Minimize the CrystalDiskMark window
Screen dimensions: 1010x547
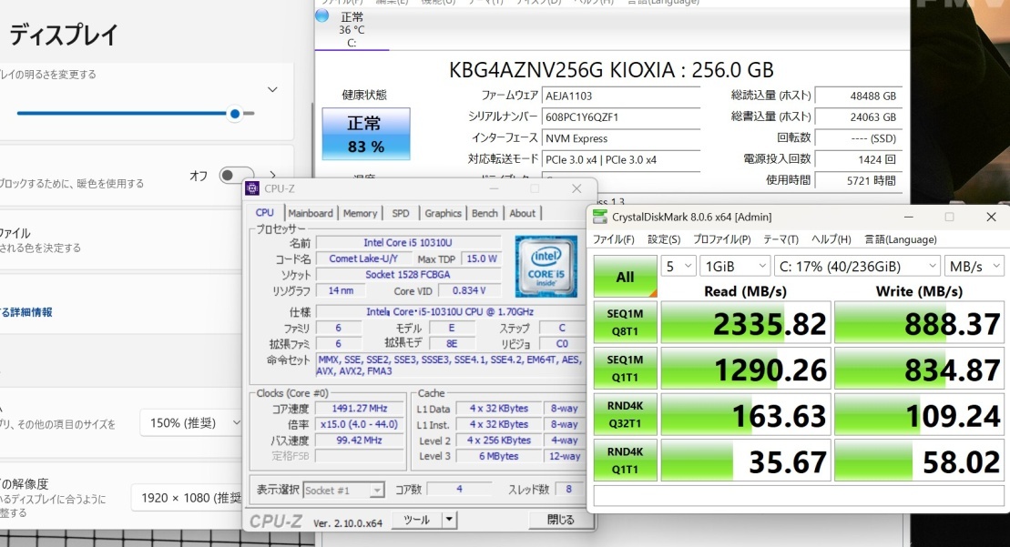[x=908, y=217]
